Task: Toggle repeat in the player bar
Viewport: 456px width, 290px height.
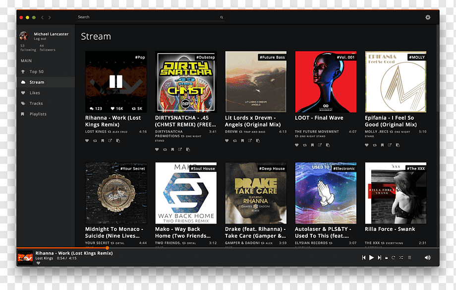Action: [x=393, y=257]
